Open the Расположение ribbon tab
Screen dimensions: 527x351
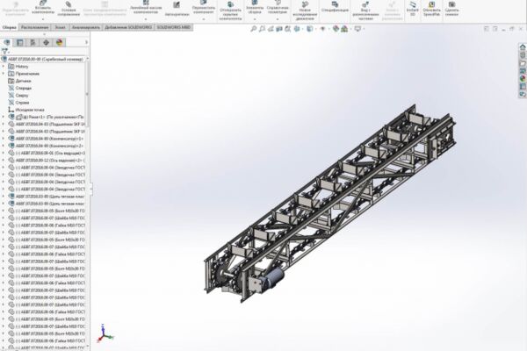coord(34,27)
